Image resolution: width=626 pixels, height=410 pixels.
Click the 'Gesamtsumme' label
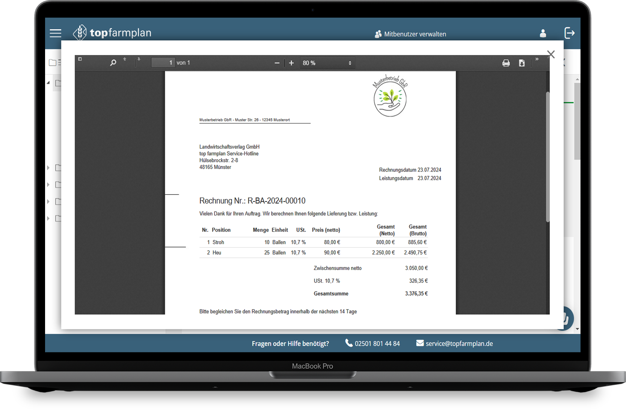pos(331,294)
